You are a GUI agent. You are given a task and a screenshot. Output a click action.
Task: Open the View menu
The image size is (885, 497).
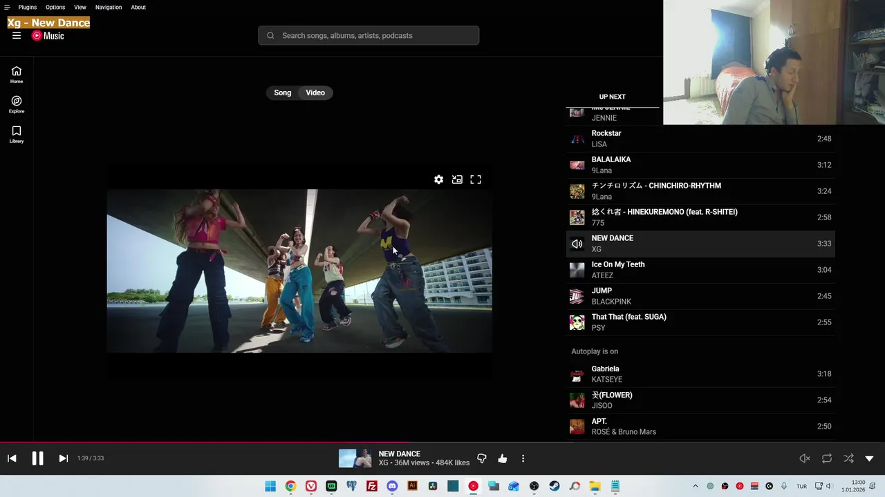(80, 7)
